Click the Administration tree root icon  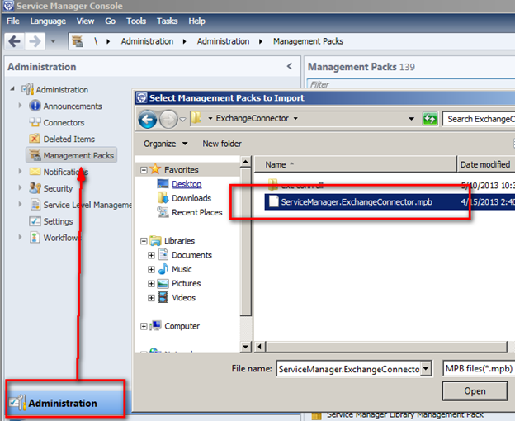click(27, 89)
